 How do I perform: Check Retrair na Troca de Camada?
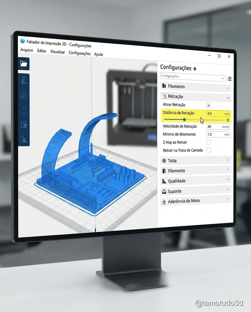209,150
